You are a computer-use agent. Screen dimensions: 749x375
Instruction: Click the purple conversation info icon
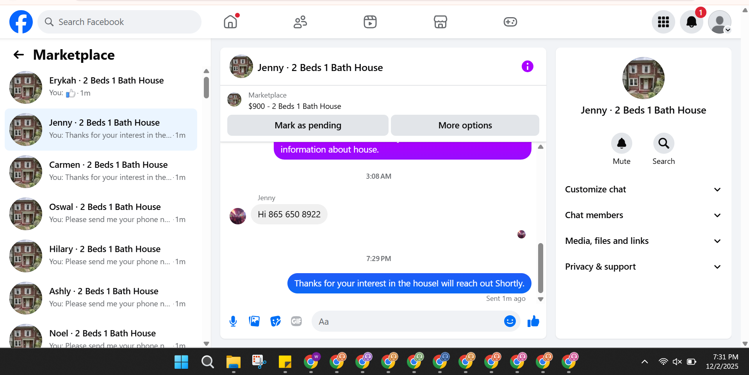pyautogui.click(x=527, y=66)
